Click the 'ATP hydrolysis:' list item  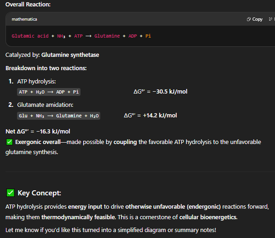pos(36,82)
